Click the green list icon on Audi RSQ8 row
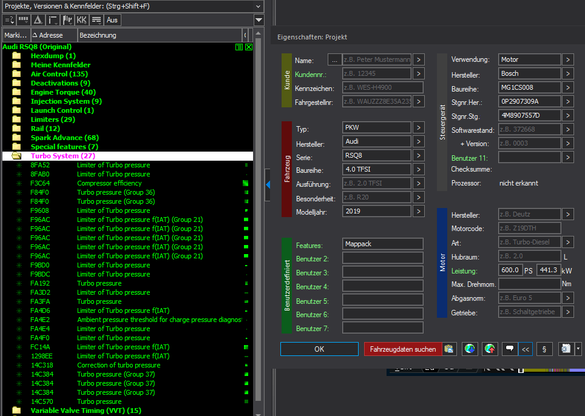 pos(240,47)
